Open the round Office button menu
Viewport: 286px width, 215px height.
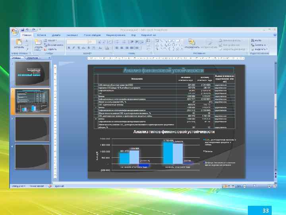tap(15, 31)
